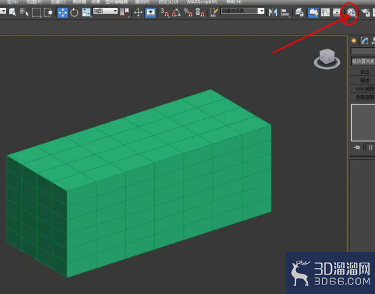Open Render Setup teapot icon
This screenshot has width=375, height=294.
click(365, 12)
